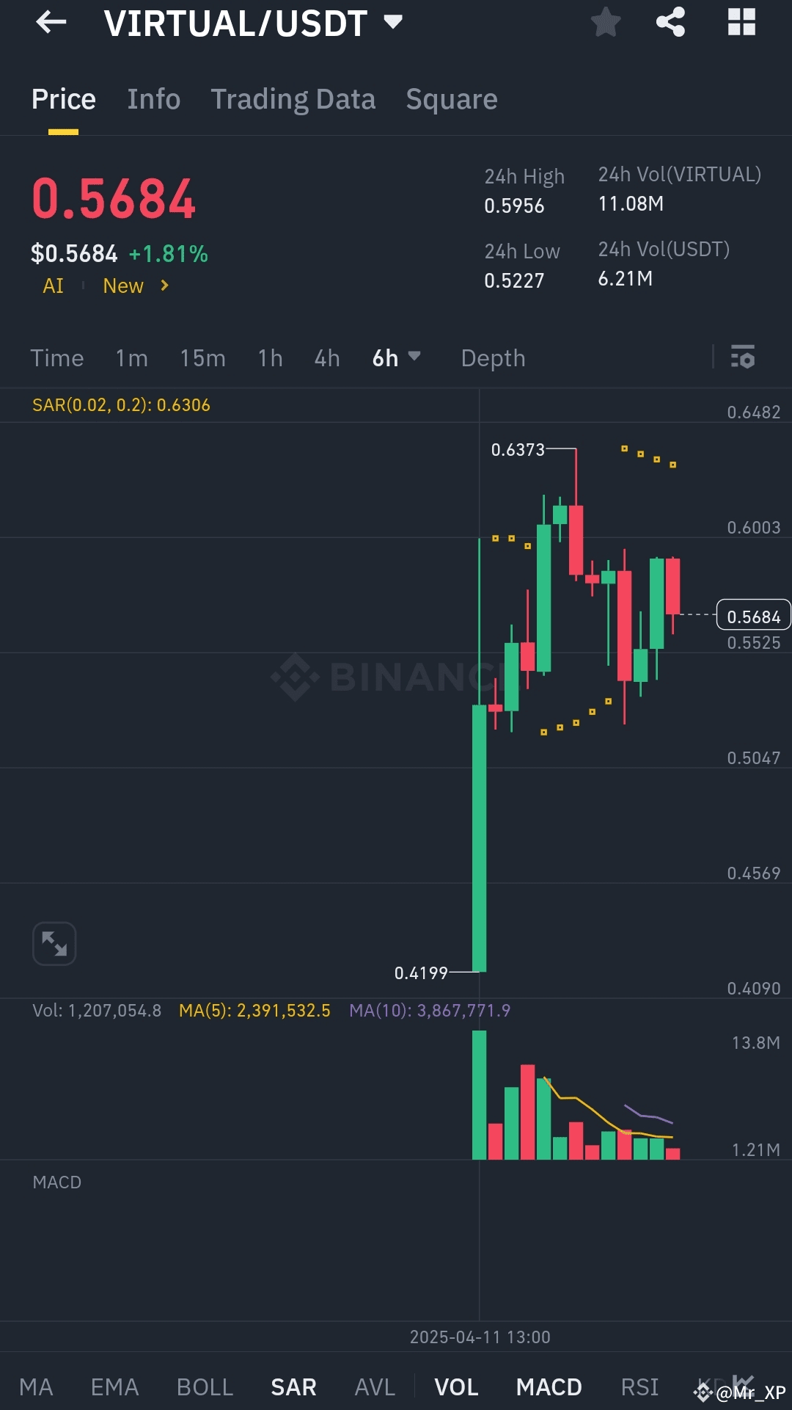792x1410 pixels.
Task: Open the Square tab
Action: pyautogui.click(x=452, y=98)
